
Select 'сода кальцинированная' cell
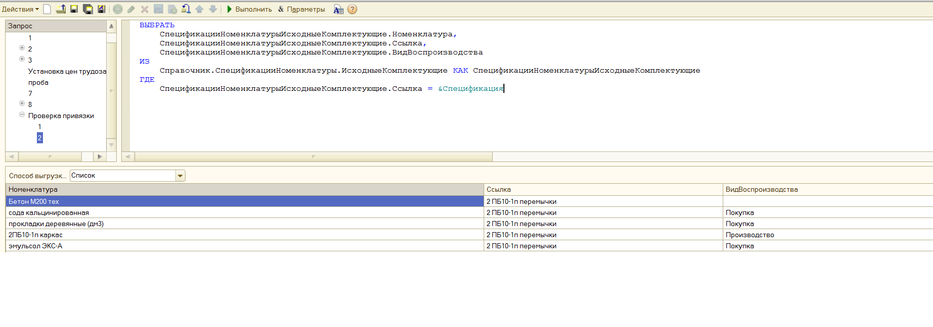(245, 212)
